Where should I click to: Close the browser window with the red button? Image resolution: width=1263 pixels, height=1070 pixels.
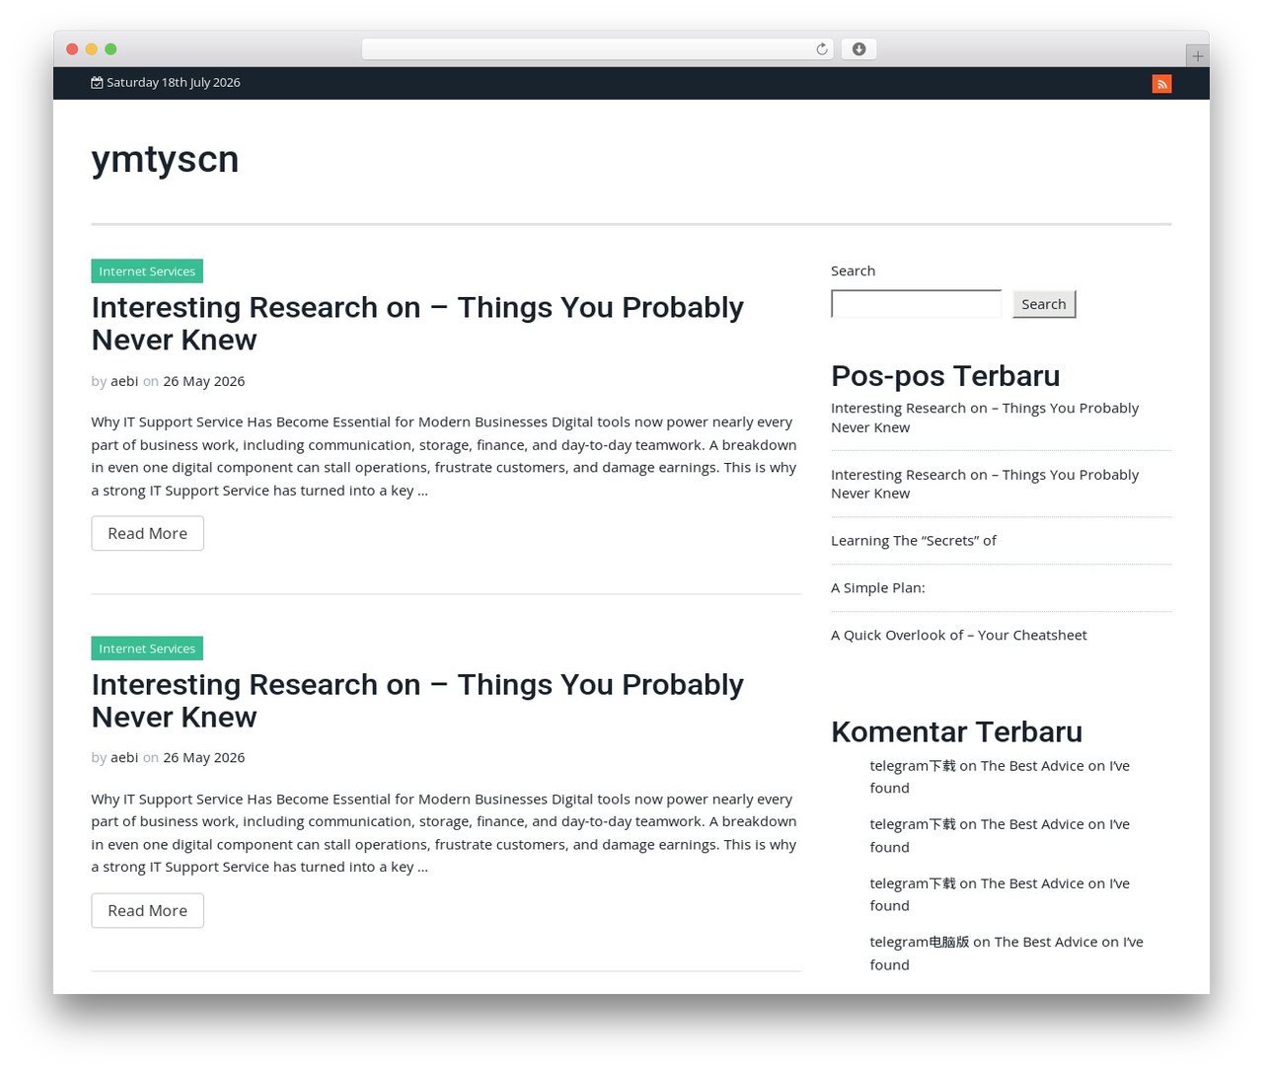(72, 49)
